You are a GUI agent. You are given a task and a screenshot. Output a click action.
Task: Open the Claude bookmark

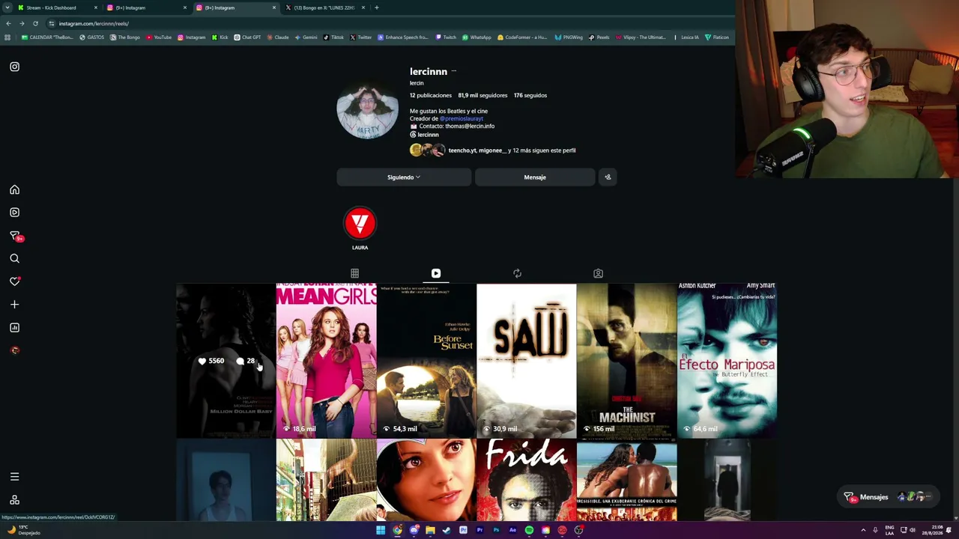coord(277,37)
